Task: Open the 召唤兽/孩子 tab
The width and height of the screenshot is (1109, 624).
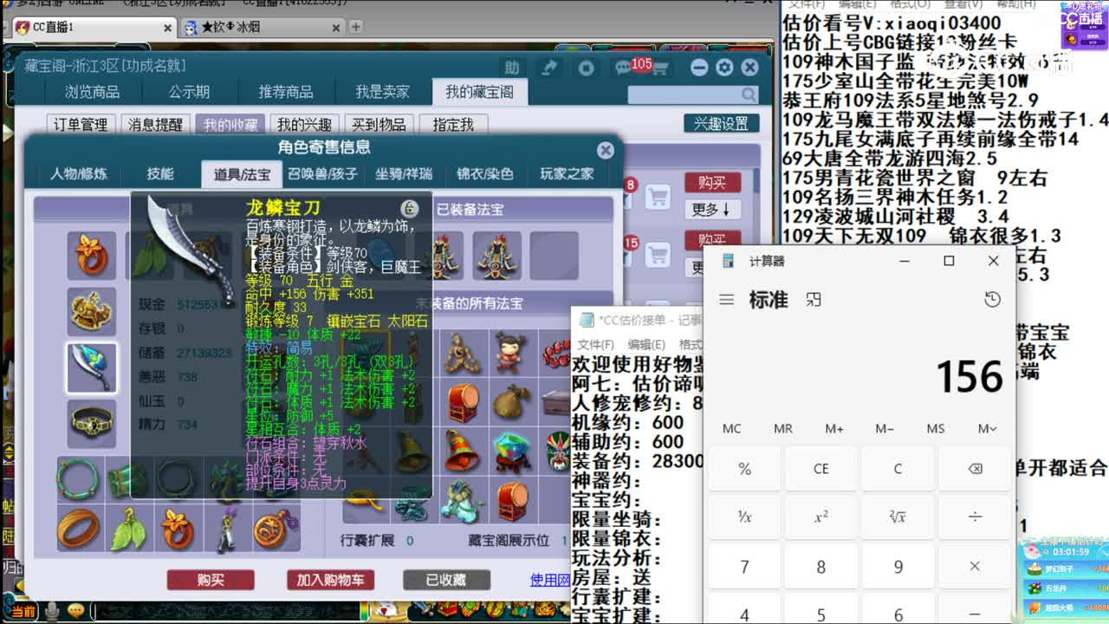Action: (x=322, y=174)
